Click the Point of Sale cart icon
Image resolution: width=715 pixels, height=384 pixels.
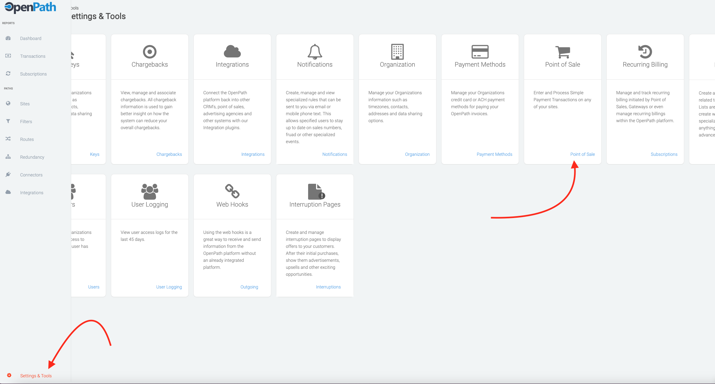(x=563, y=52)
